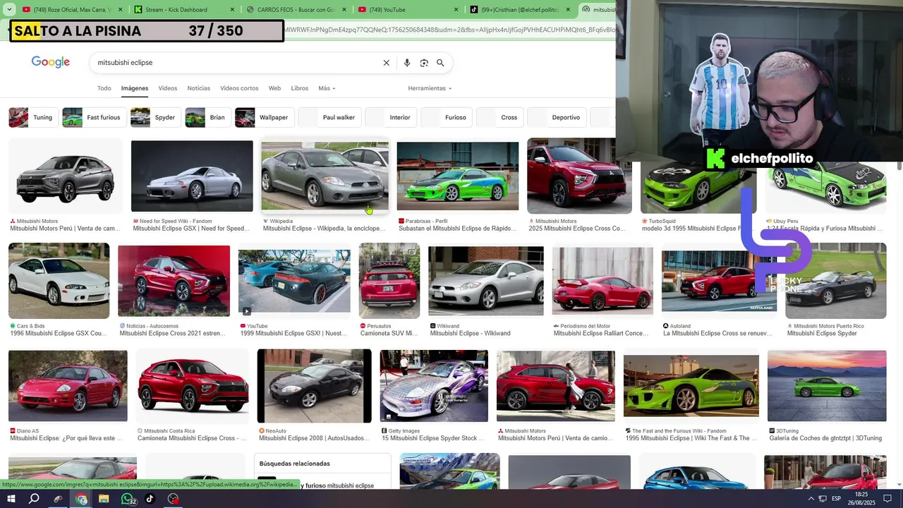Click the search input with mitsubishi eclipse
This screenshot has height=508, width=903.
pos(236,63)
